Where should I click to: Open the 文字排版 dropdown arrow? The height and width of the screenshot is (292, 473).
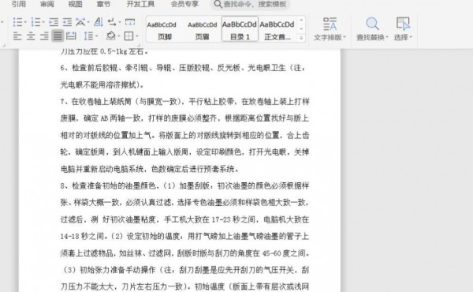tap(345, 37)
